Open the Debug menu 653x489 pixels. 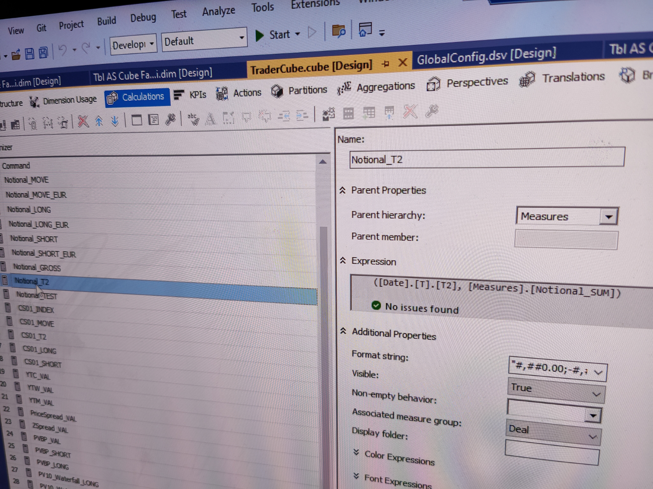pos(143,18)
